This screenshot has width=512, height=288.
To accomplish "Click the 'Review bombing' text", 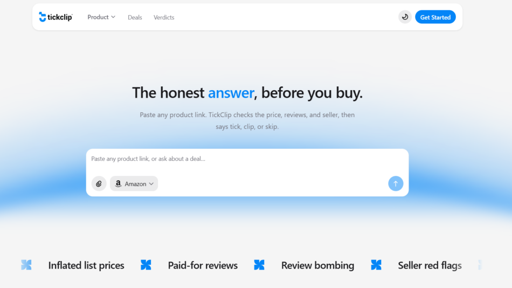I will [318, 265].
